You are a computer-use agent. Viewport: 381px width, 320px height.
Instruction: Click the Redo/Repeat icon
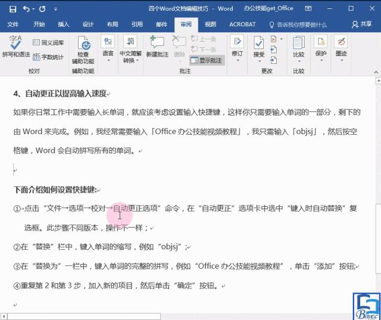pyautogui.click(x=42, y=9)
